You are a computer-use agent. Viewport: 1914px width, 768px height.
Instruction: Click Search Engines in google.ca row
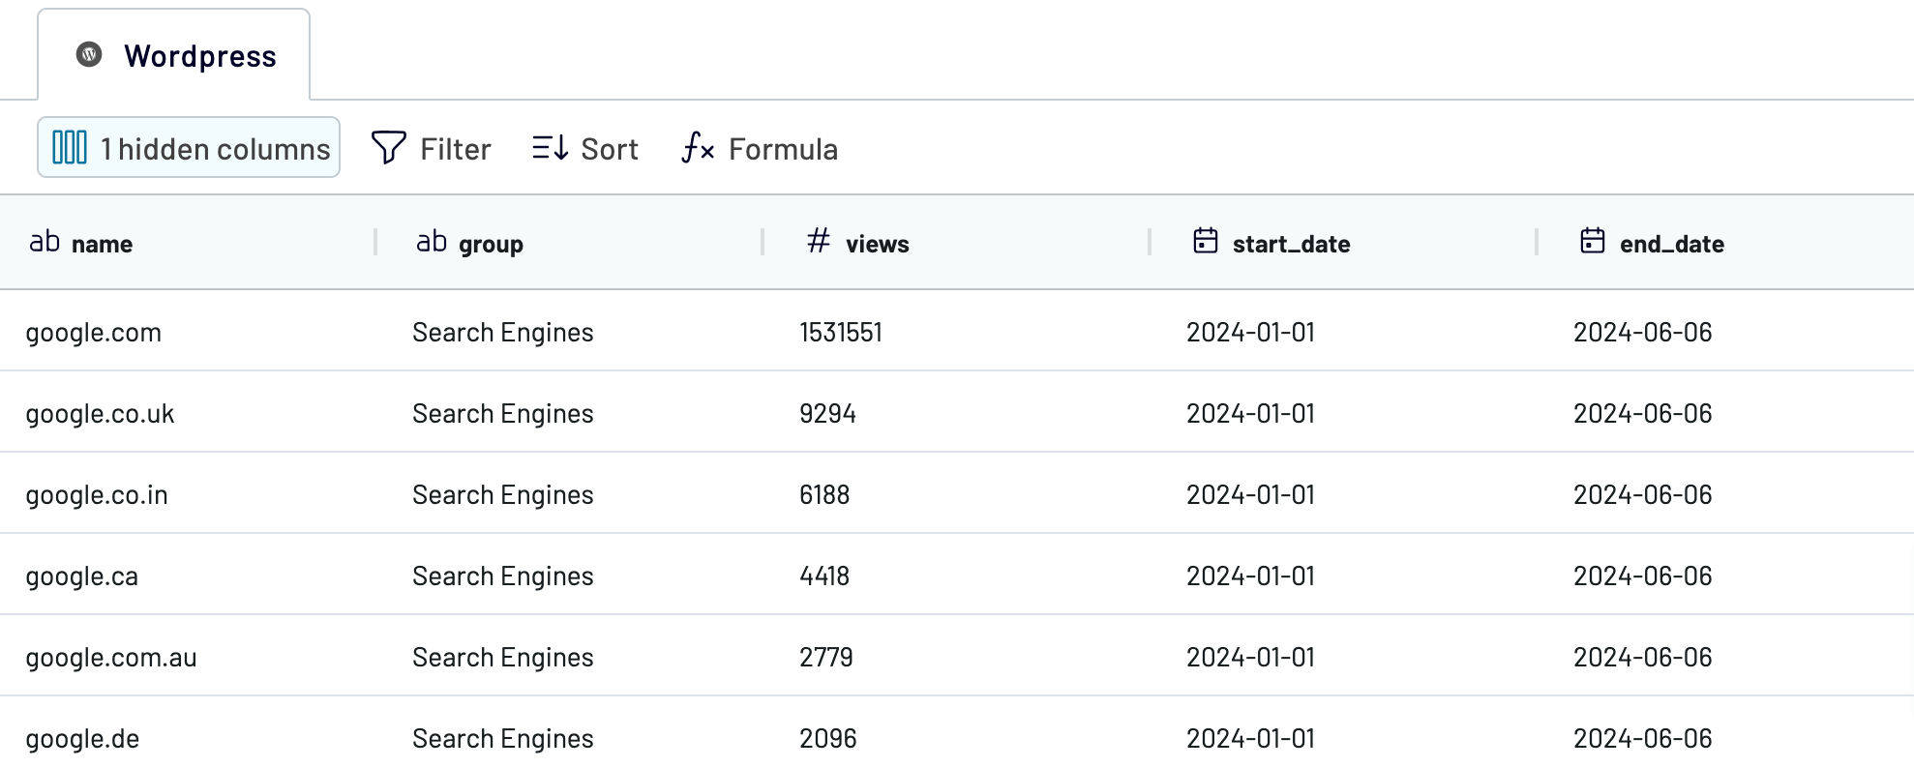[503, 576]
